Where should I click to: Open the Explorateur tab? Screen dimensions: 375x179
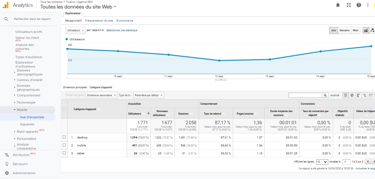click(x=73, y=13)
